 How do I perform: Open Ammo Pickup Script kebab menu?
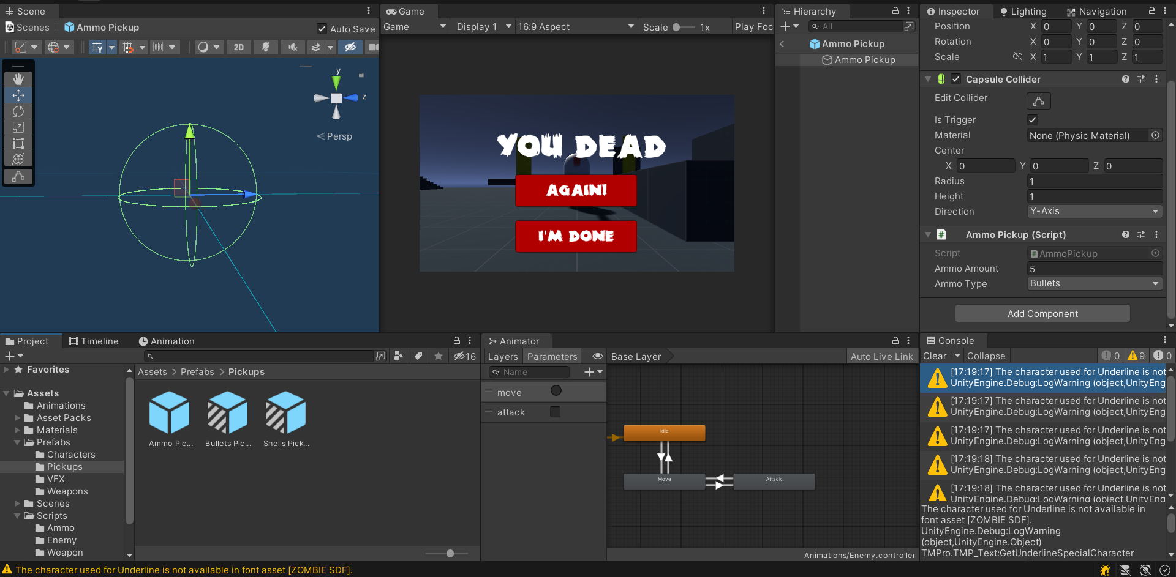pyautogui.click(x=1156, y=234)
